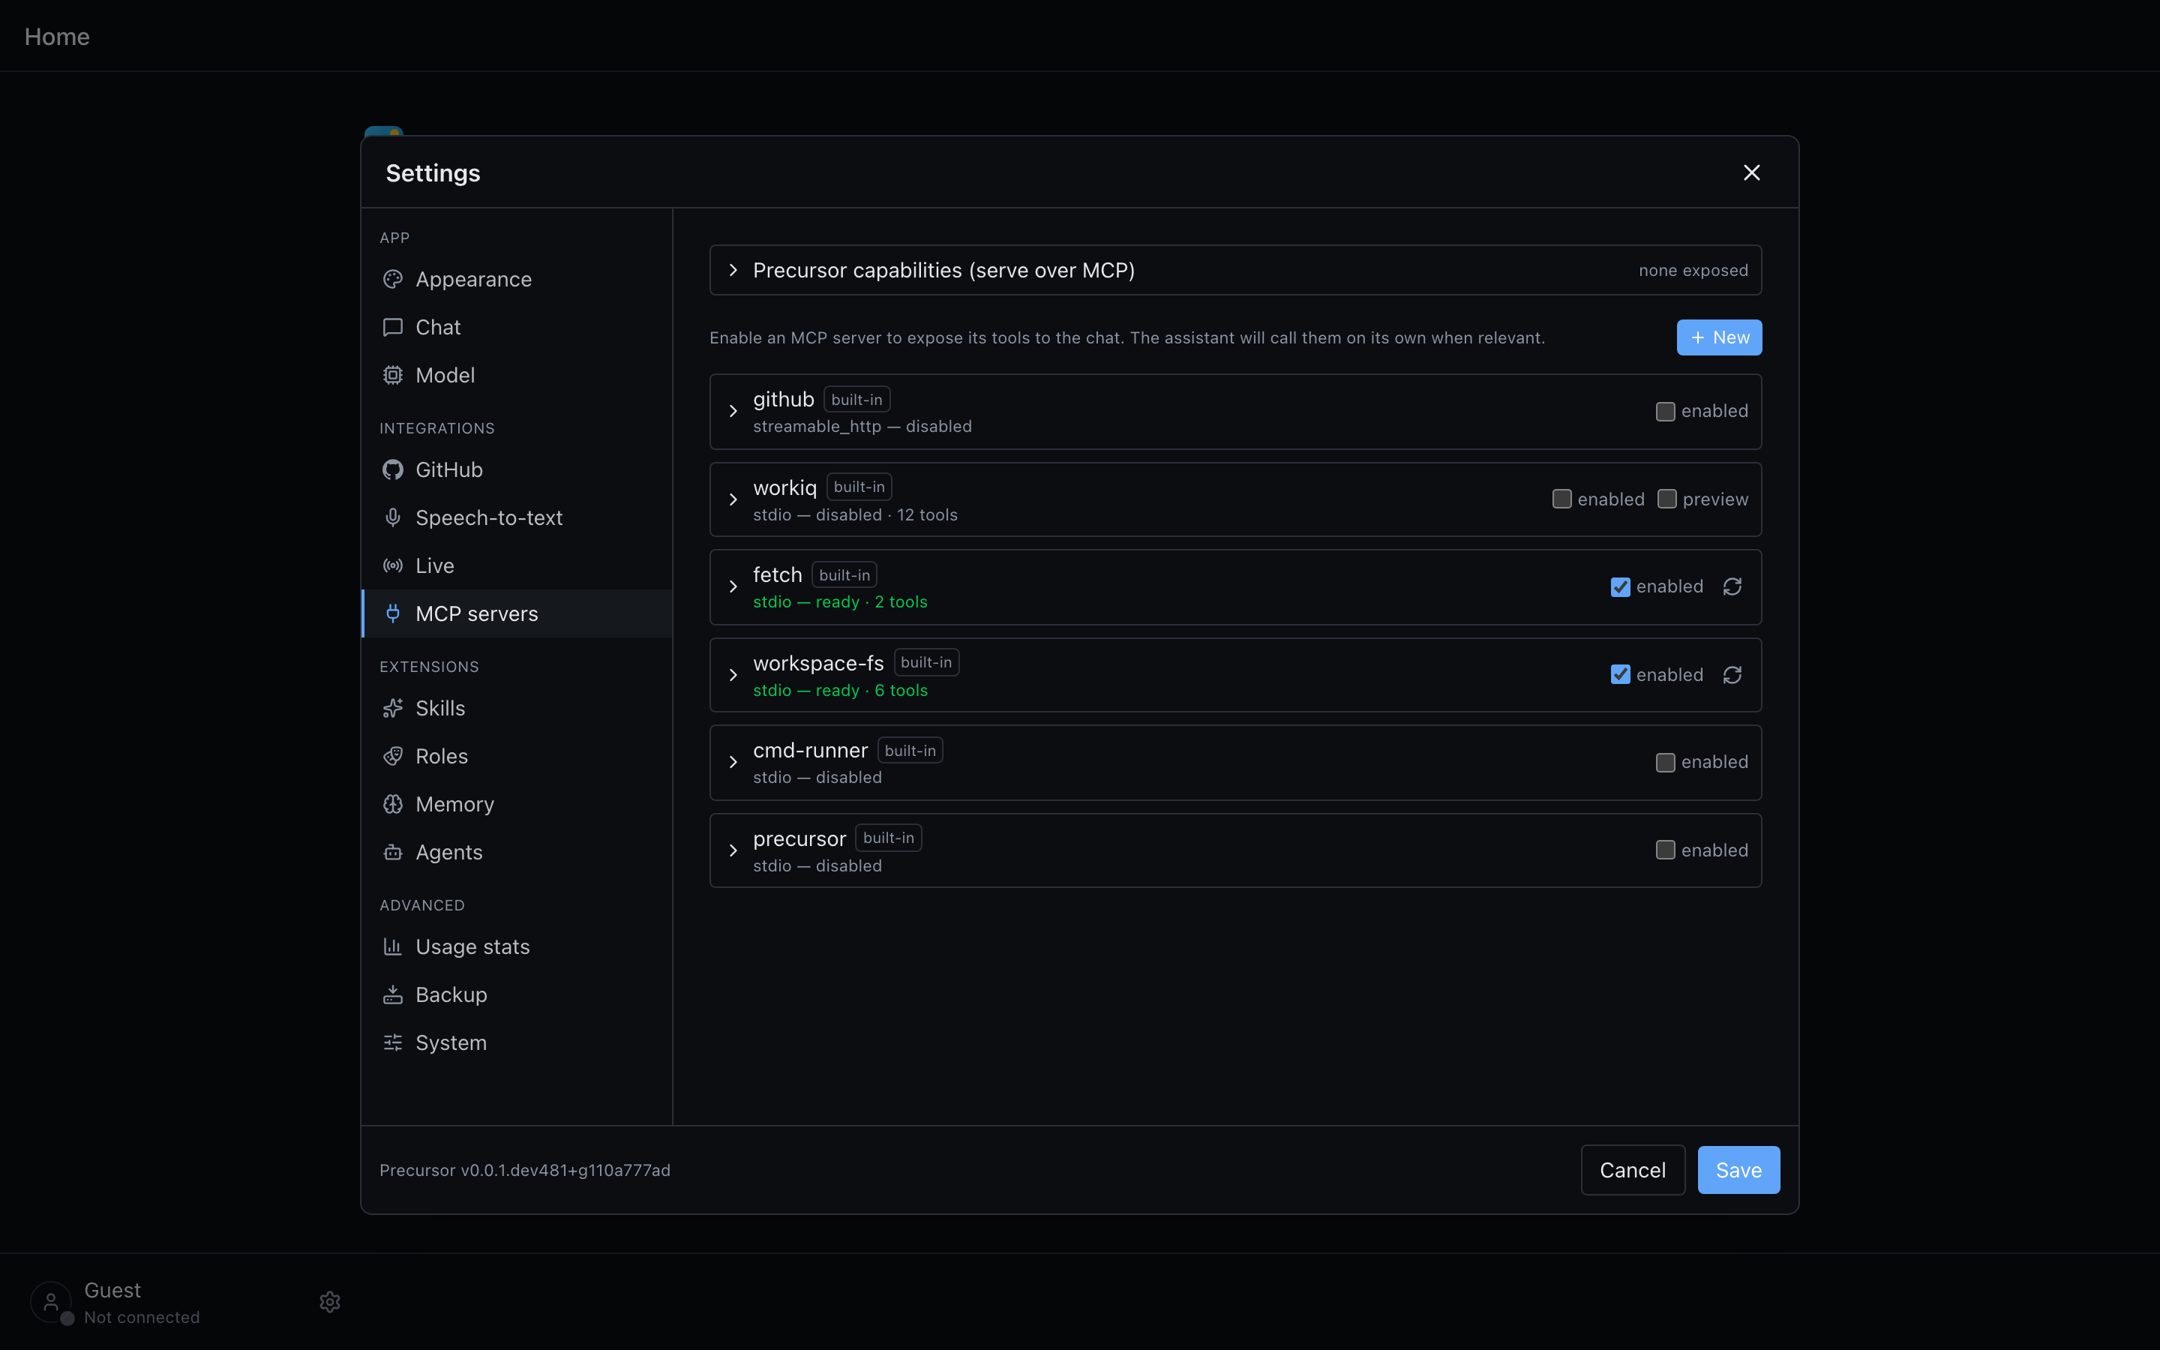Click the Chat bubble icon
The height and width of the screenshot is (1350, 2160).
pyautogui.click(x=393, y=328)
